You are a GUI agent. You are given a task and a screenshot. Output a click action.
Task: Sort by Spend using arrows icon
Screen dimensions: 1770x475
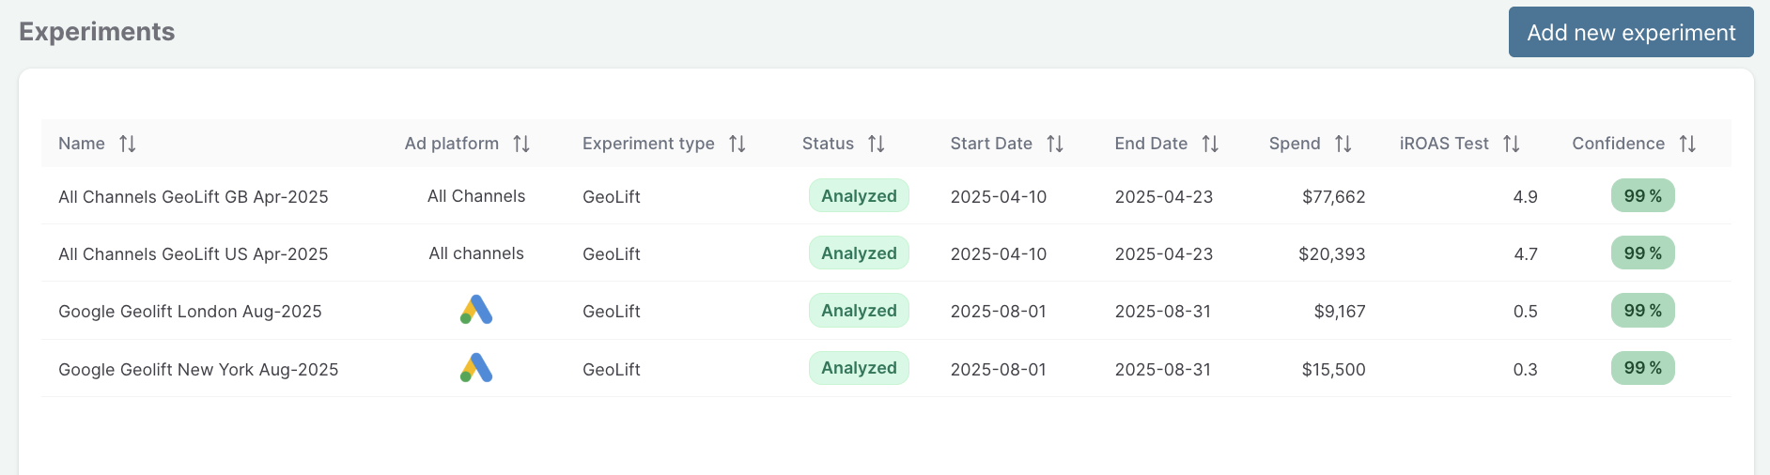(1343, 144)
